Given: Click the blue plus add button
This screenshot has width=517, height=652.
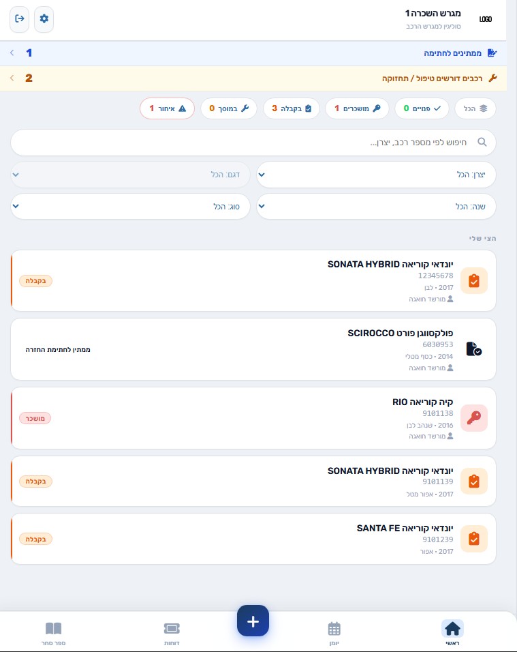Looking at the screenshot, I should pyautogui.click(x=253, y=621).
